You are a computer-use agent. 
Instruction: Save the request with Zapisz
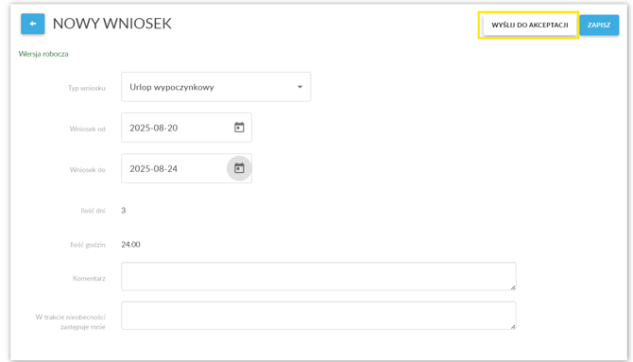[599, 26]
